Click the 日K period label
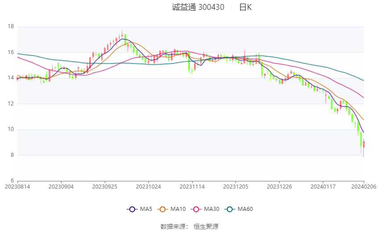The width and height of the screenshot is (379, 231). coord(246,7)
